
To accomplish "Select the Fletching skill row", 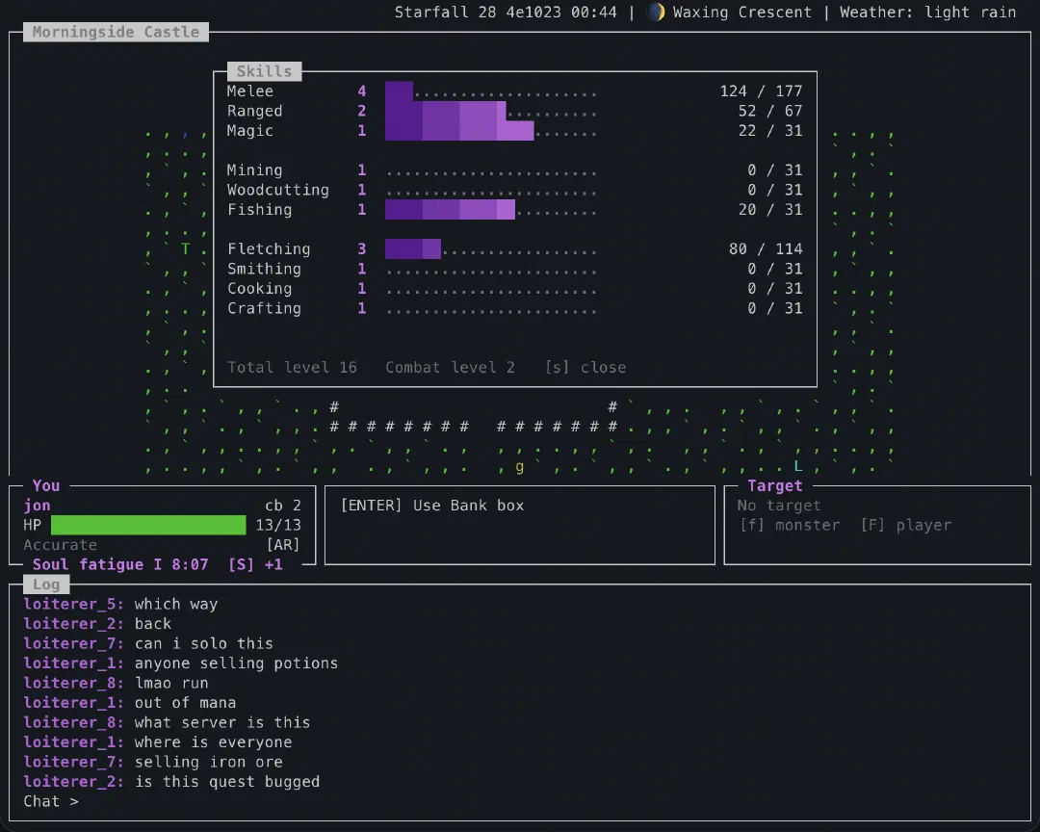I will 514,248.
